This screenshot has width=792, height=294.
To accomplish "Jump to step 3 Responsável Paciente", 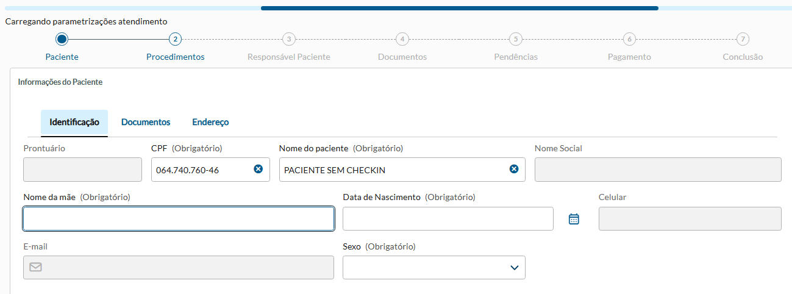I will click(x=288, y=39).
